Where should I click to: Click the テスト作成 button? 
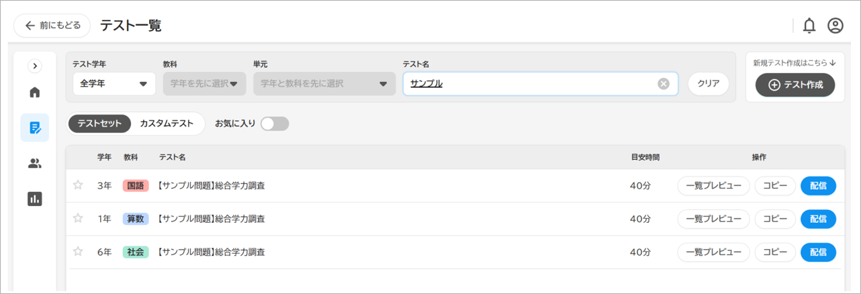coord(795,85)
